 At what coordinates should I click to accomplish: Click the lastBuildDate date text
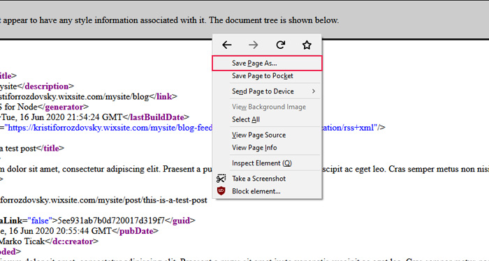(61, 117)
